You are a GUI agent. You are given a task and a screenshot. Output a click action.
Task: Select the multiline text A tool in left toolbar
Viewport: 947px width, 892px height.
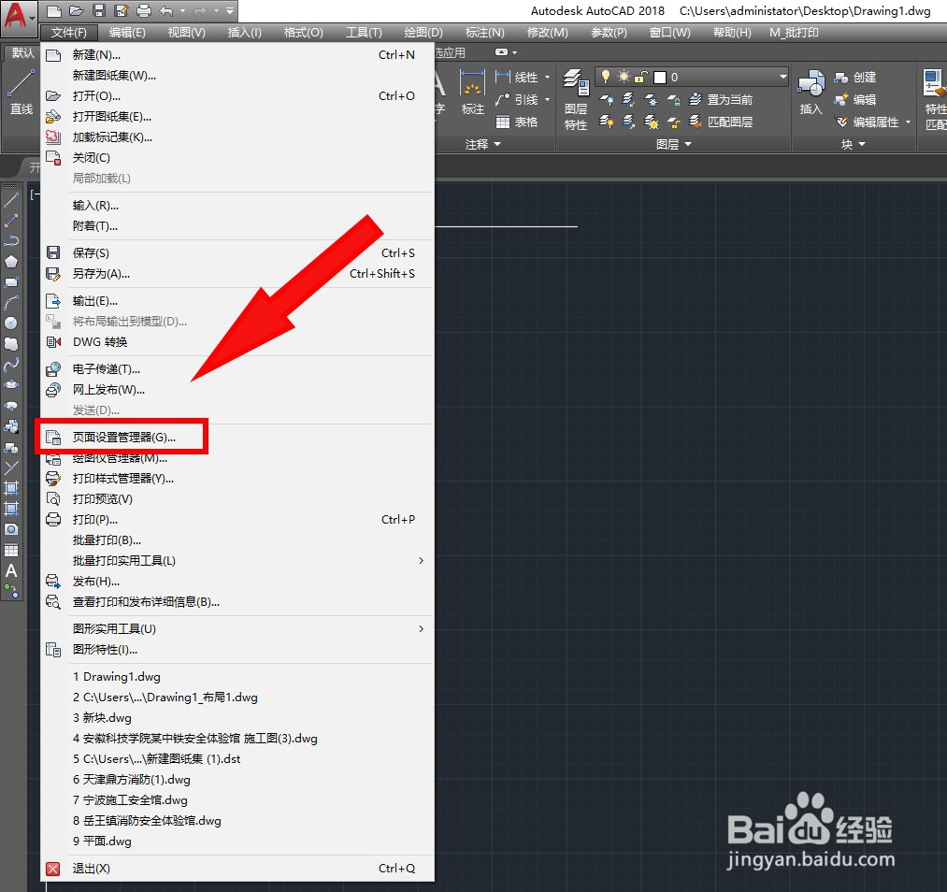pos(11,570)
